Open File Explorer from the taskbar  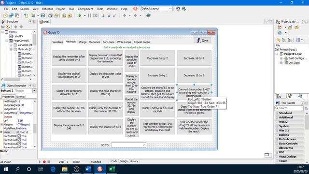pos(65,169)
